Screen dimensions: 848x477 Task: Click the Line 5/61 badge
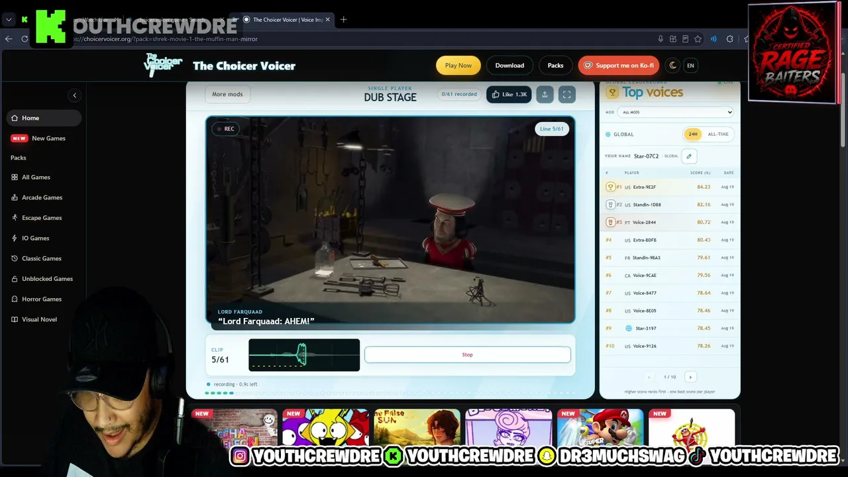(551, 129)
